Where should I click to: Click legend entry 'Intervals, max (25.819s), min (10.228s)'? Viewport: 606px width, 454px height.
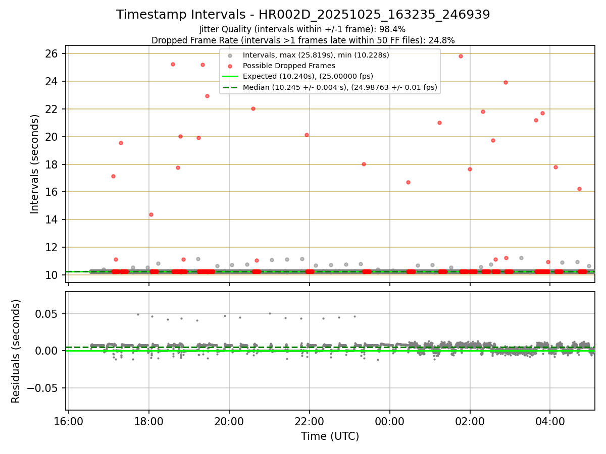[x=316, y=55]
